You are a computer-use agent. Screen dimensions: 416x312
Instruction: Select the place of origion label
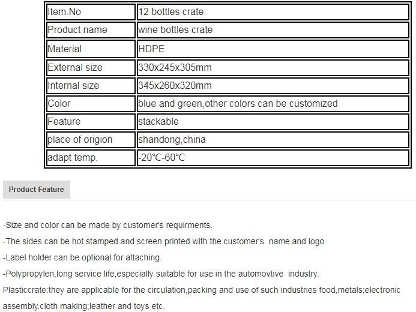click(80, 139)
